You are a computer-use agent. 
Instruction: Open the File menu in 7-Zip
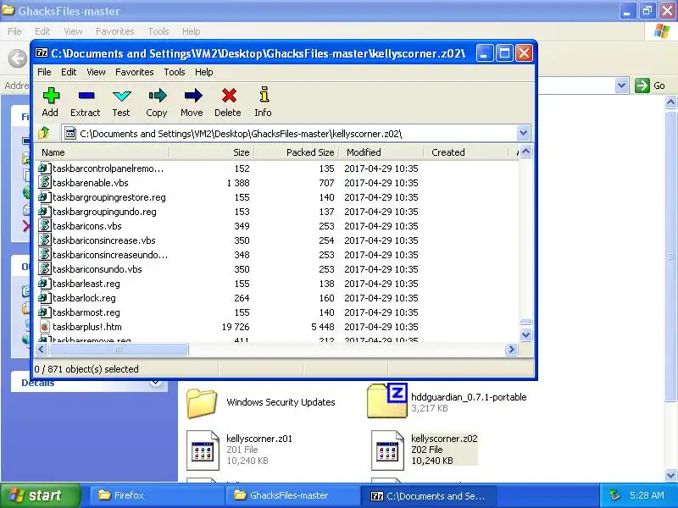click(x=44, y=72)
